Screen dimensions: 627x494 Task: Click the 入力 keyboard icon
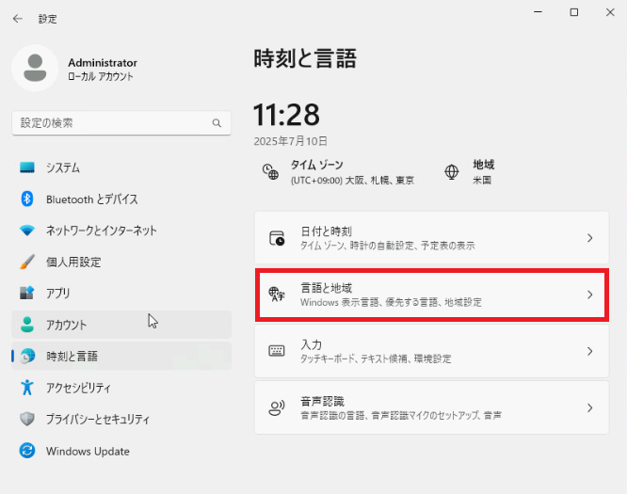(277, 351)
